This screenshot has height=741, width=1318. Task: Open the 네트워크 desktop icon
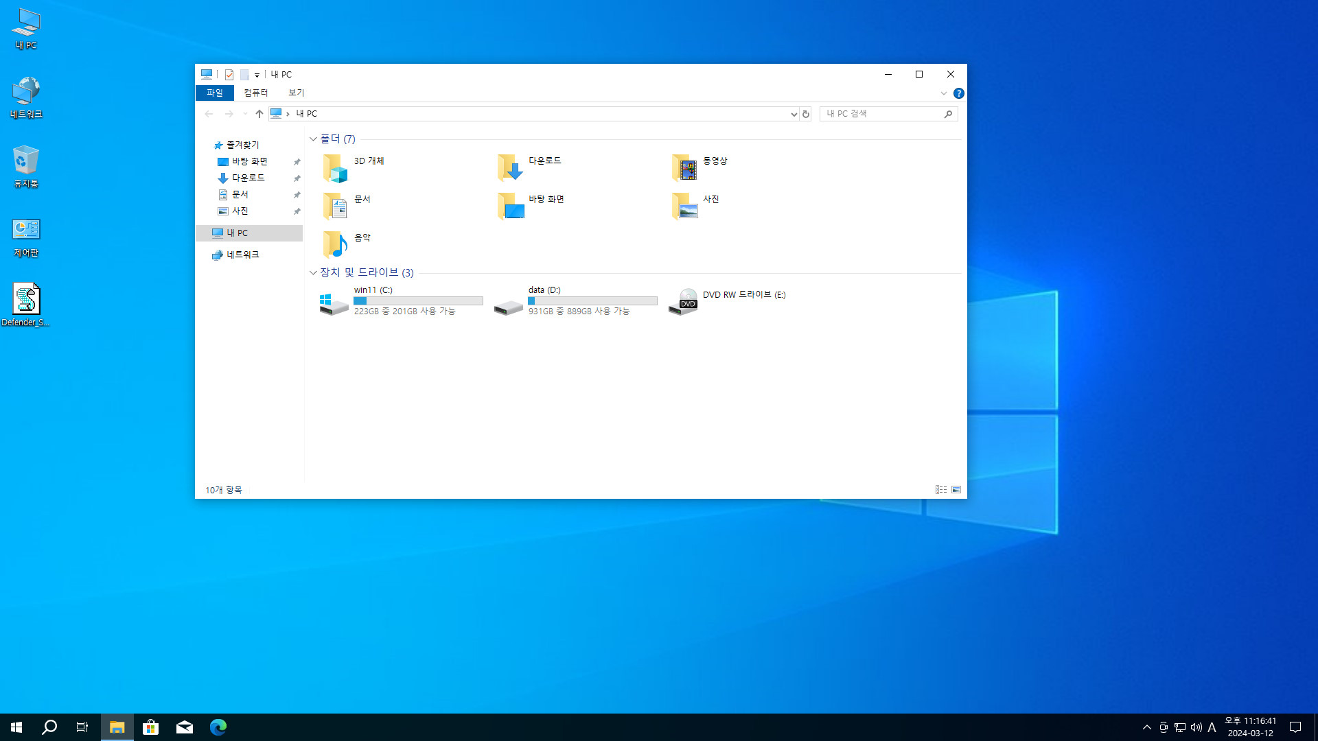click(x=26, y=98)
